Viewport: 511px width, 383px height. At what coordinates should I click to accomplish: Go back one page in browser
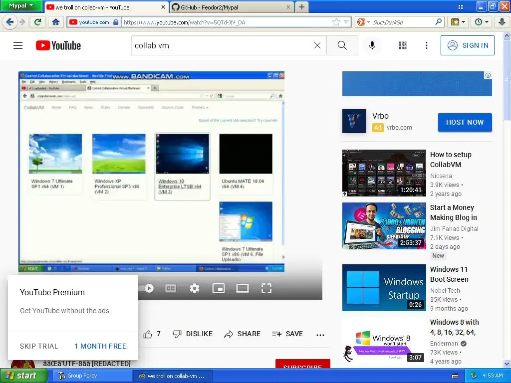(x=10, y=22)
